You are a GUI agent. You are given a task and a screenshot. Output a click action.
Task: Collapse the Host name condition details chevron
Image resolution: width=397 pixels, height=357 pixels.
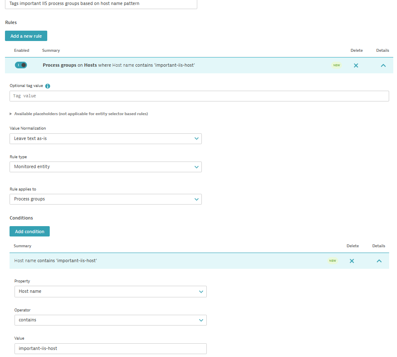tap(379, 261)
